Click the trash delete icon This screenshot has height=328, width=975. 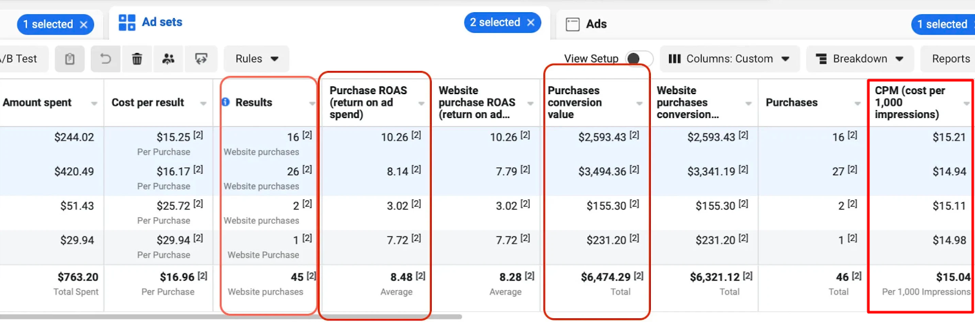click(x=137, y=59)
